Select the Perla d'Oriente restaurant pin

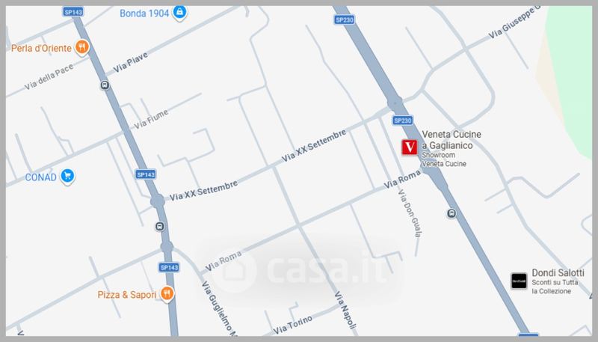[x=81, y=47]
